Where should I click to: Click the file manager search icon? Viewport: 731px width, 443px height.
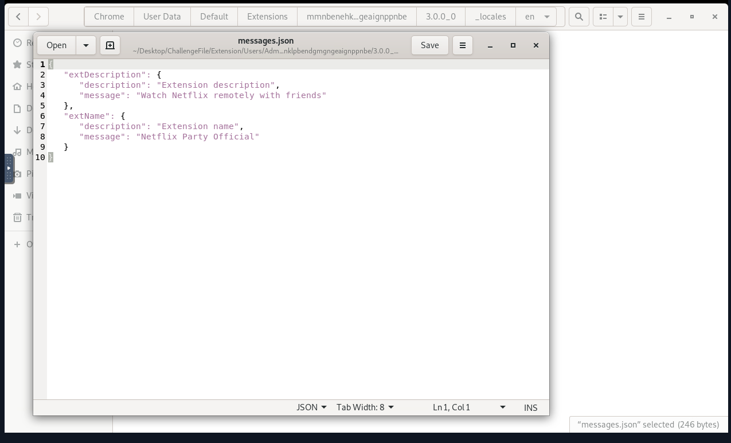[579, 17]
